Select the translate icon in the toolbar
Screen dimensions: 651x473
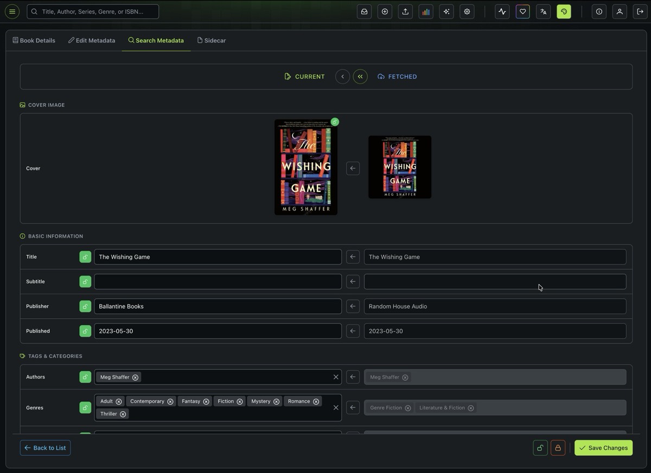(x=543, y=11)
